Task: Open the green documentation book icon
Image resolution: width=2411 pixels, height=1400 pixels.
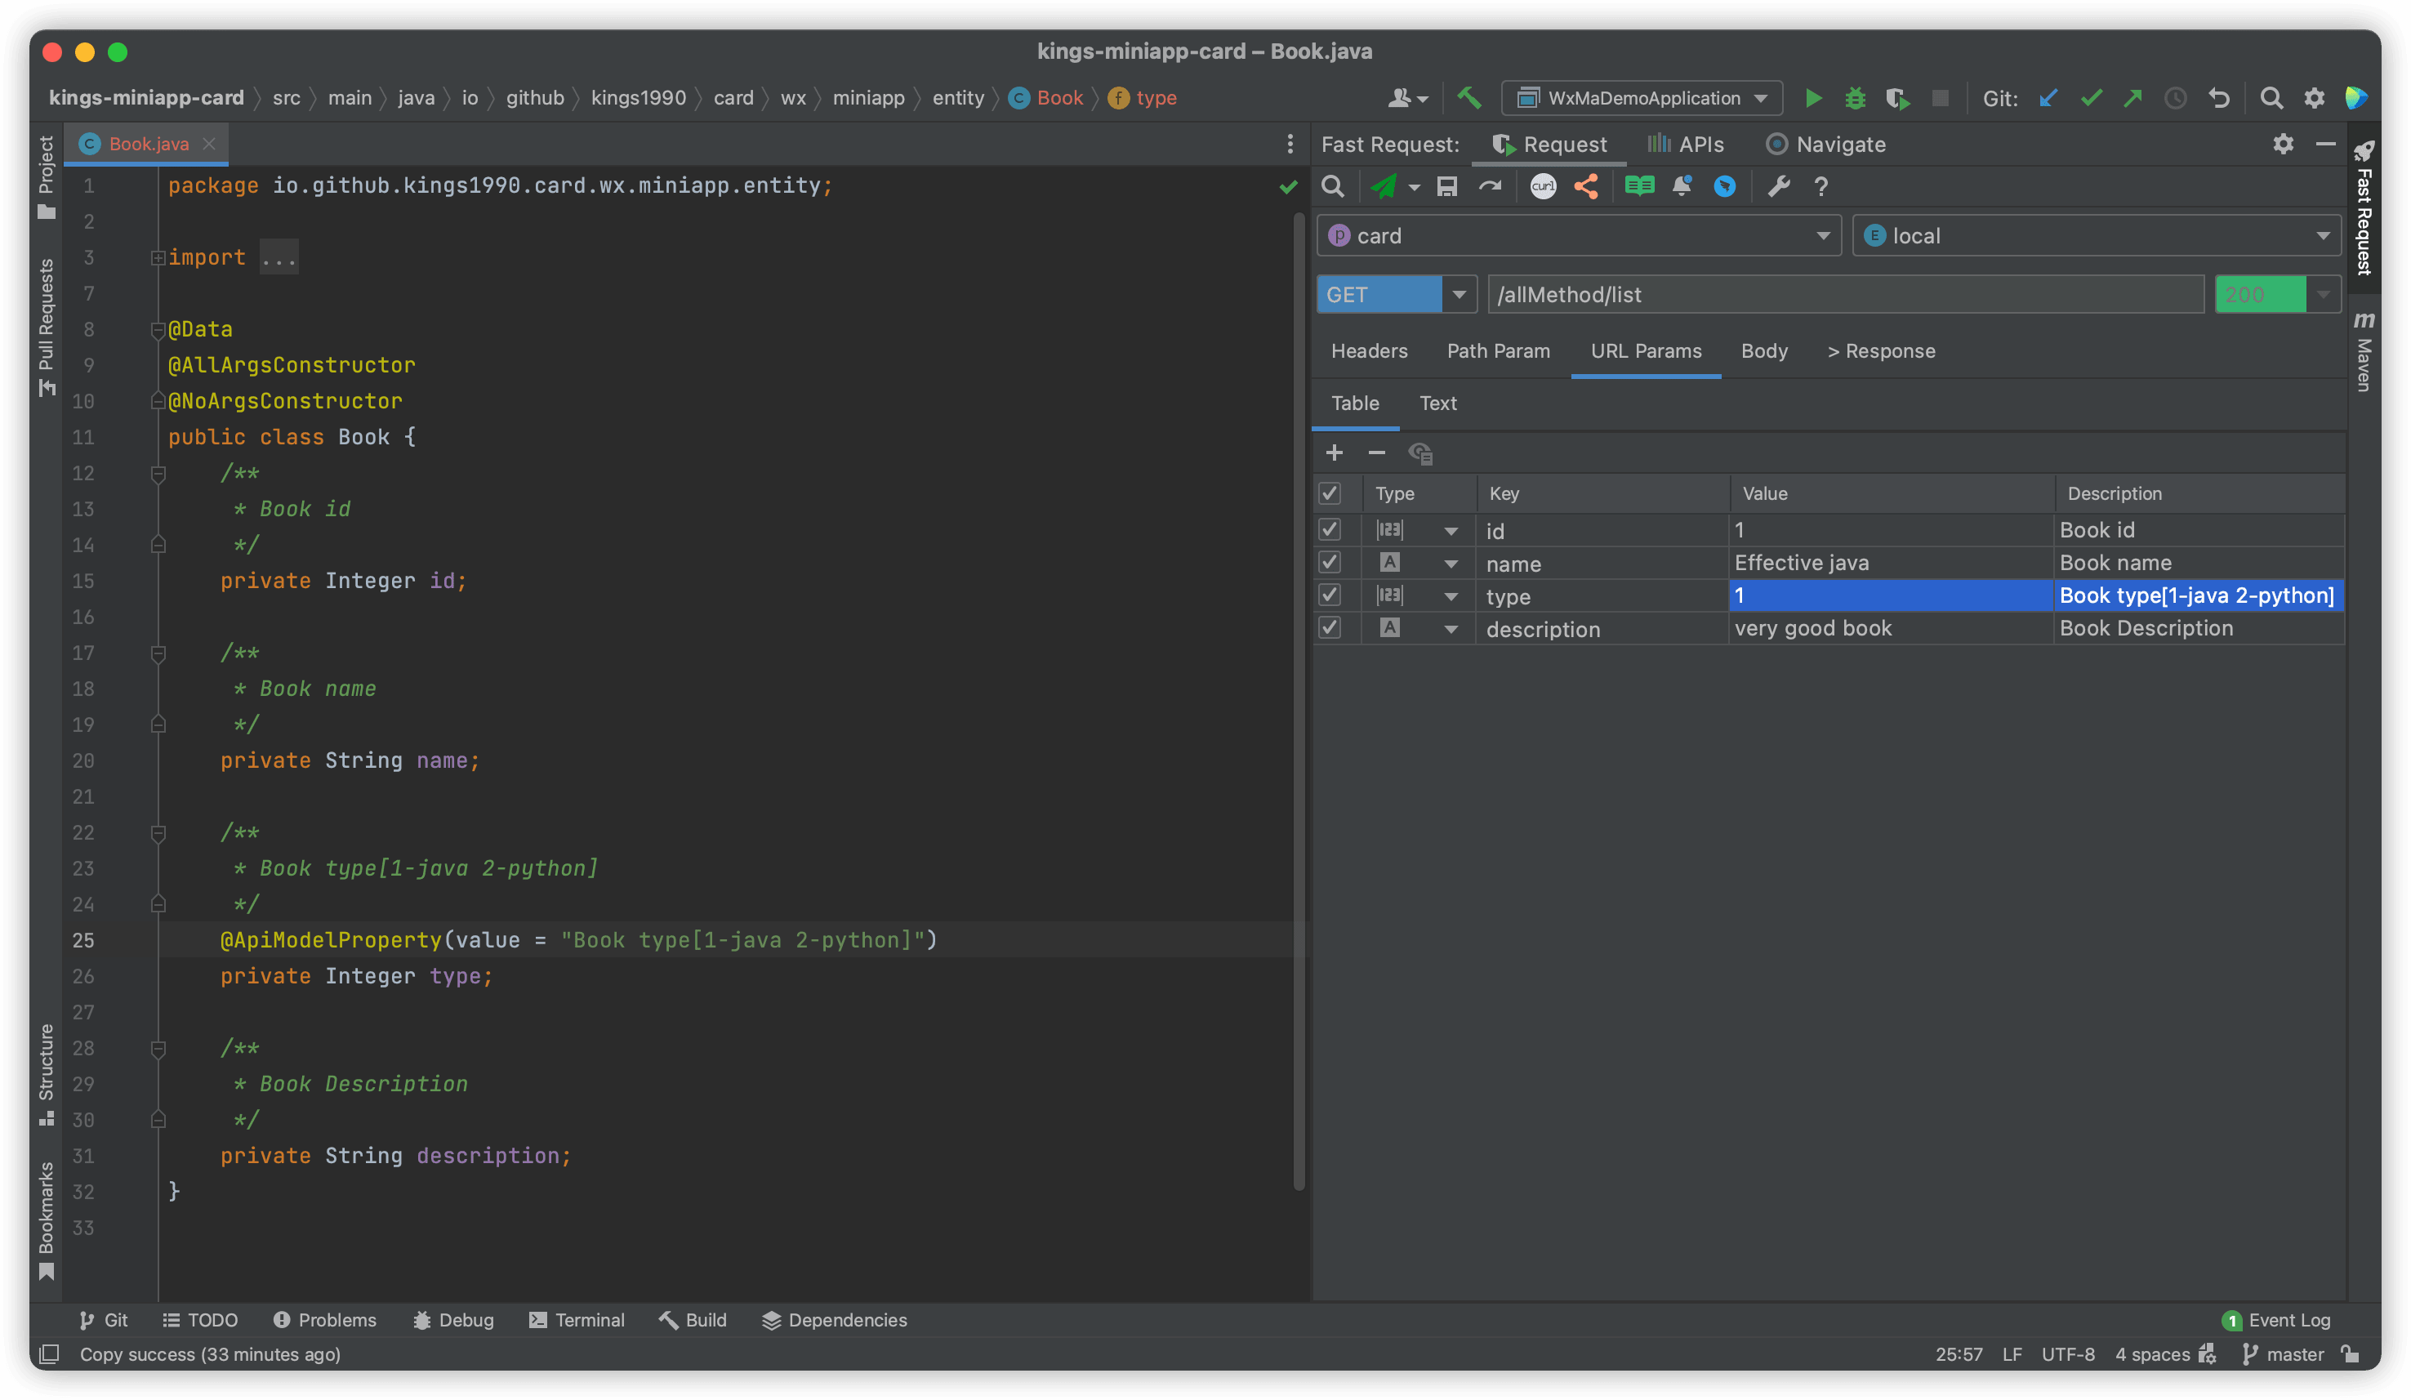Action: pyautogui.click(x=1639, y=186)
